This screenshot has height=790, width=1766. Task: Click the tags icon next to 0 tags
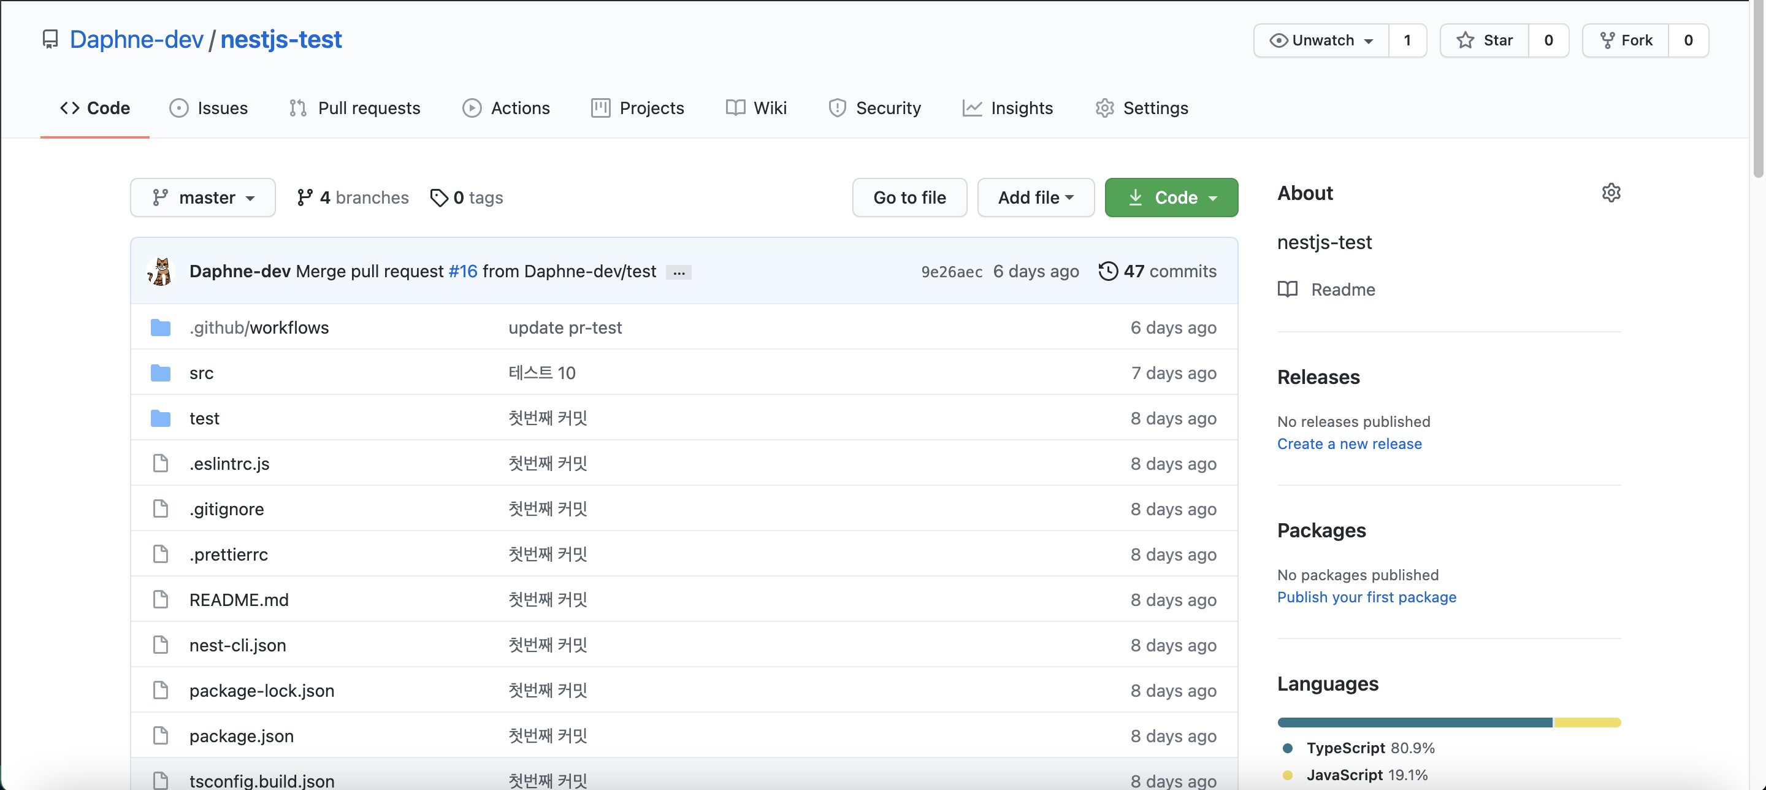click(439, 197)
